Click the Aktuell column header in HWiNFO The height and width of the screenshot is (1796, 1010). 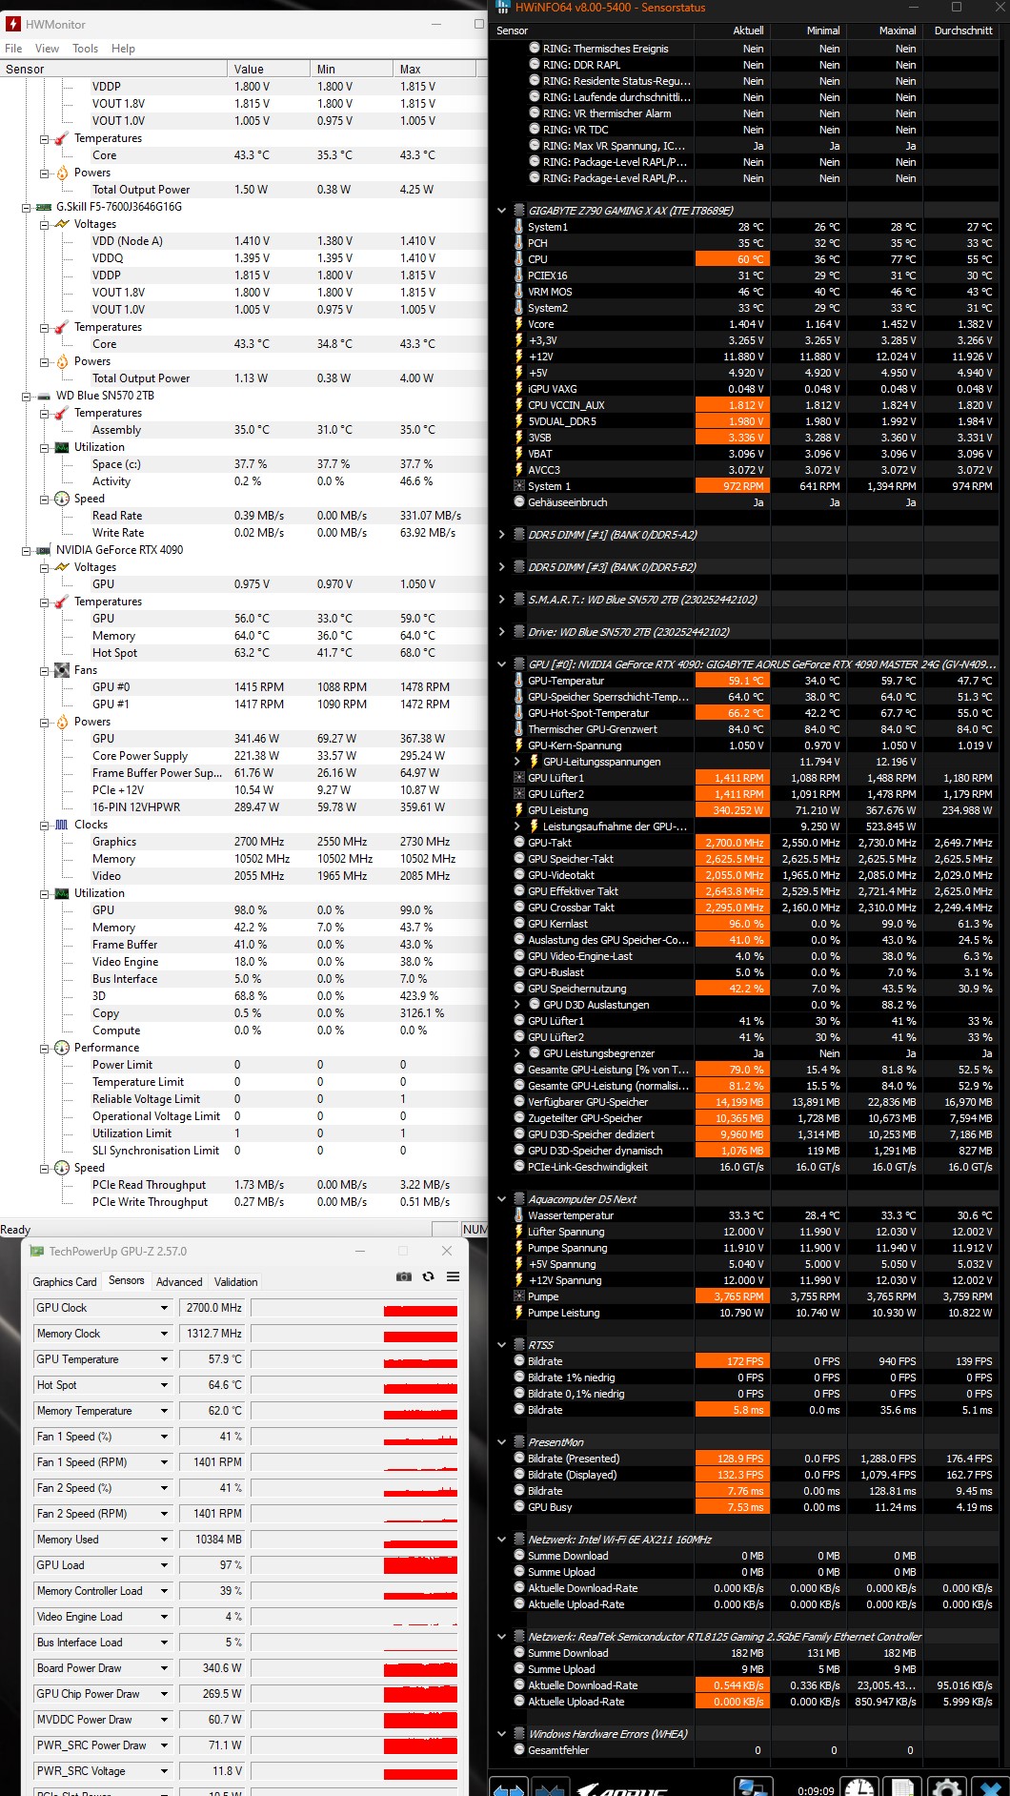point(733,31)
